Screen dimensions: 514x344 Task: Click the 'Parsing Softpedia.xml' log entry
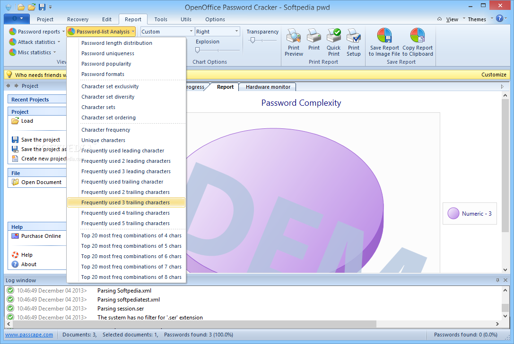124,290
